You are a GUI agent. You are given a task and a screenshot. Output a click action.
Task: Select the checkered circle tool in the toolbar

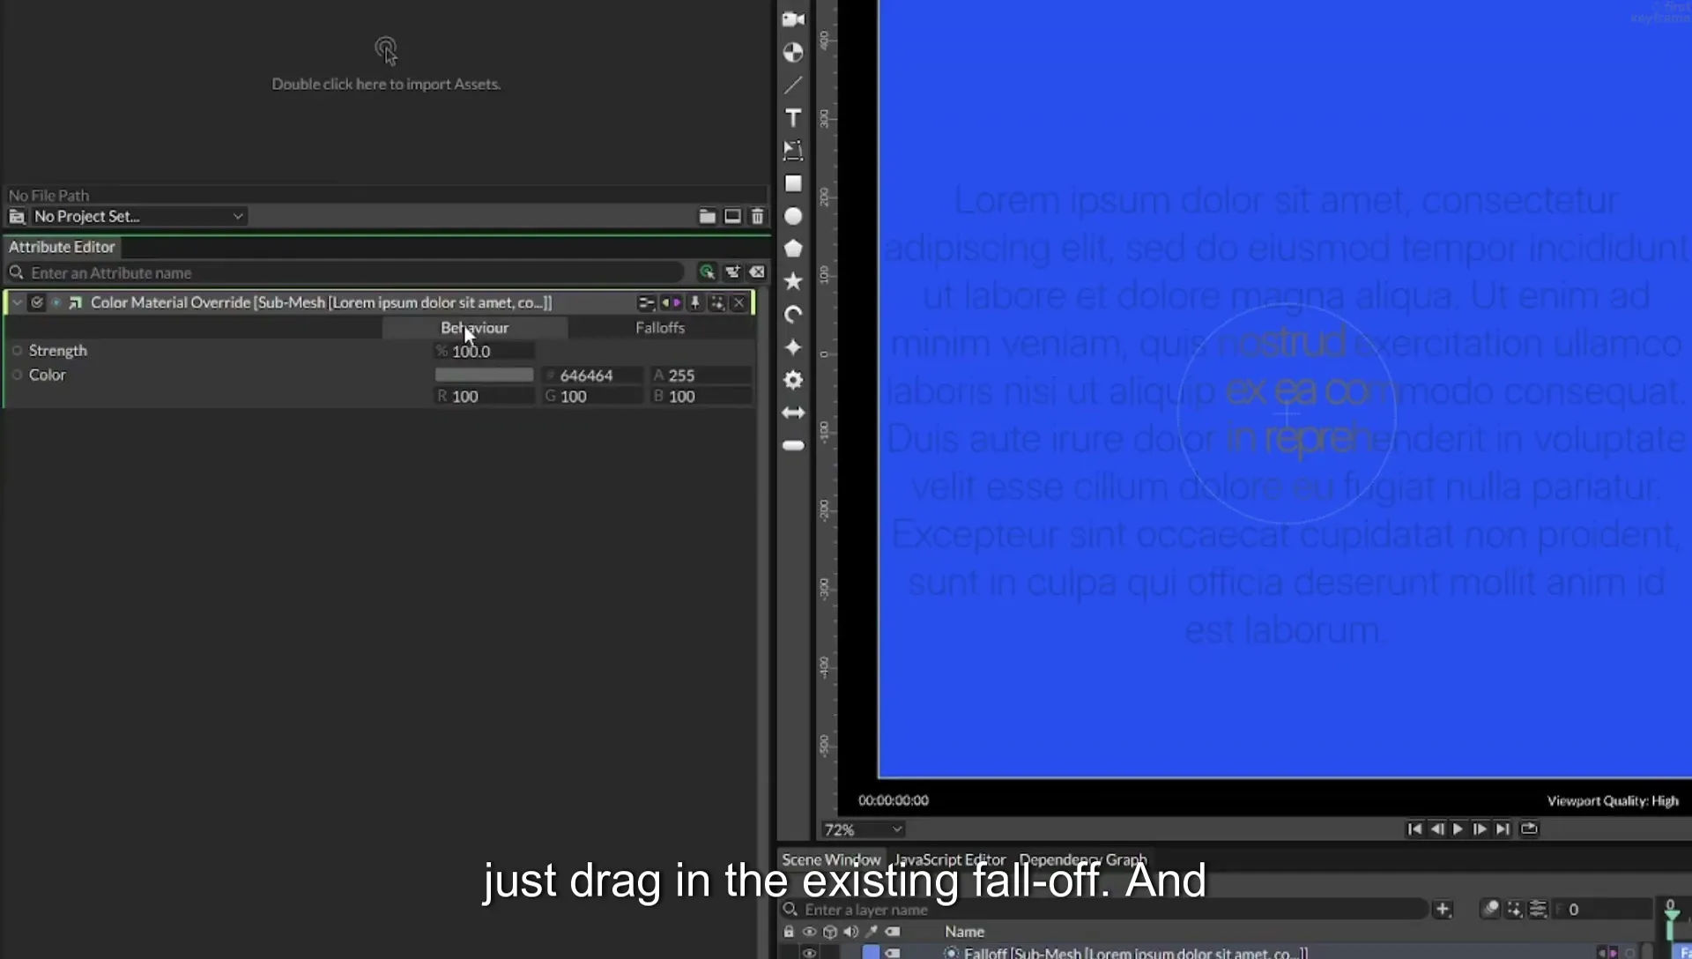[x=793, y=53]
